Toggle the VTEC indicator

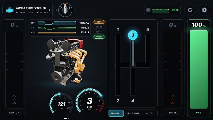[99, 37]
